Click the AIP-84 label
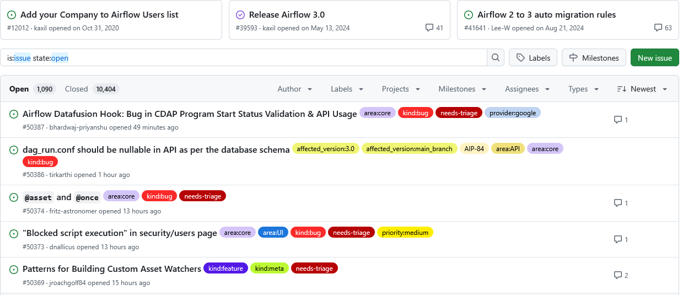This screenshot has width=688, height=295. tap(474, 148)
